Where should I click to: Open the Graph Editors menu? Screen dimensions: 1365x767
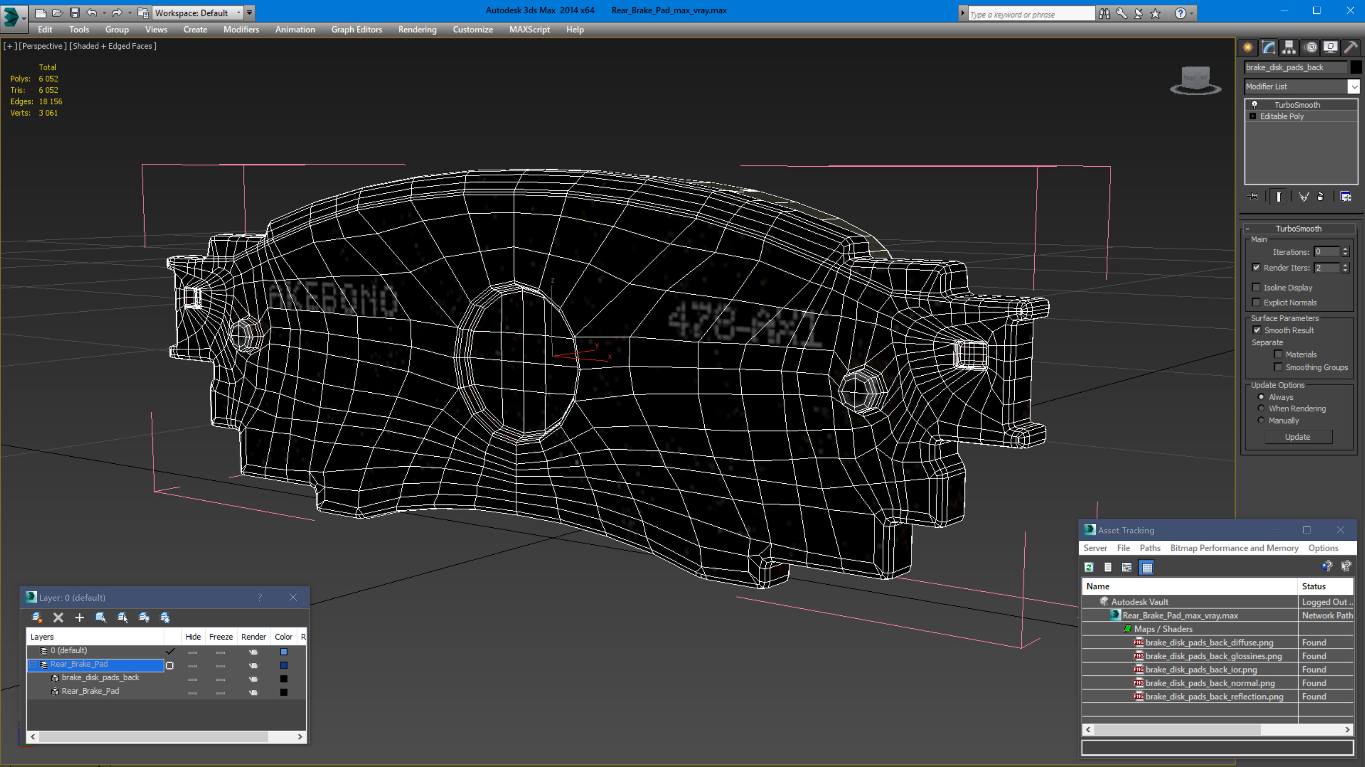[x=356, y=30]
